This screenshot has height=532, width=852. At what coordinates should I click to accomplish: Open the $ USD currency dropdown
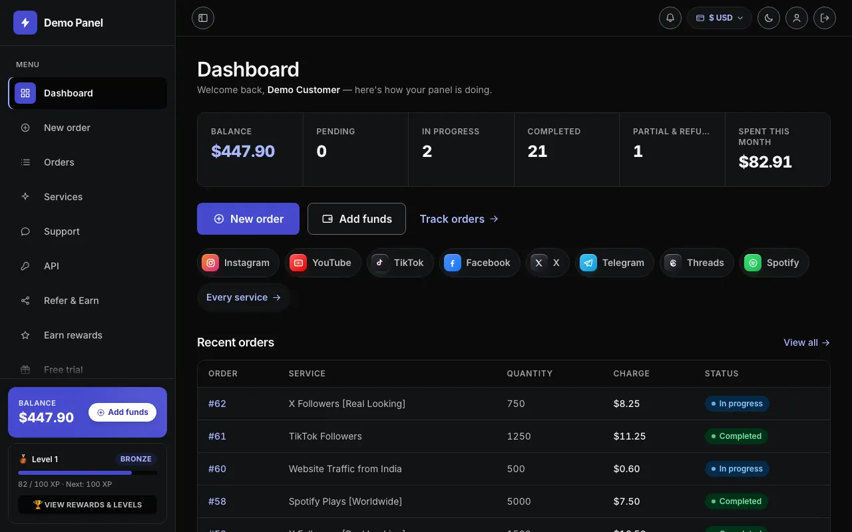[x=720, y=18]
